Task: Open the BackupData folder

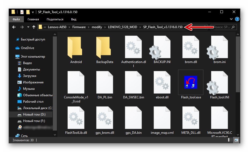Action: pyautogui.click(x=105, y=50)
